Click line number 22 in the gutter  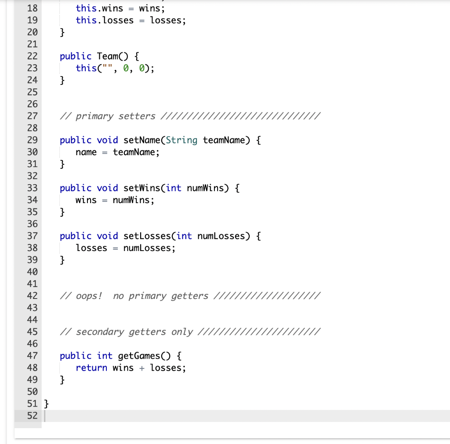click(32, 56)
